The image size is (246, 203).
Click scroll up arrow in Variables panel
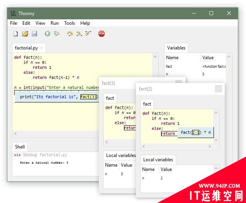coord(229,57)
